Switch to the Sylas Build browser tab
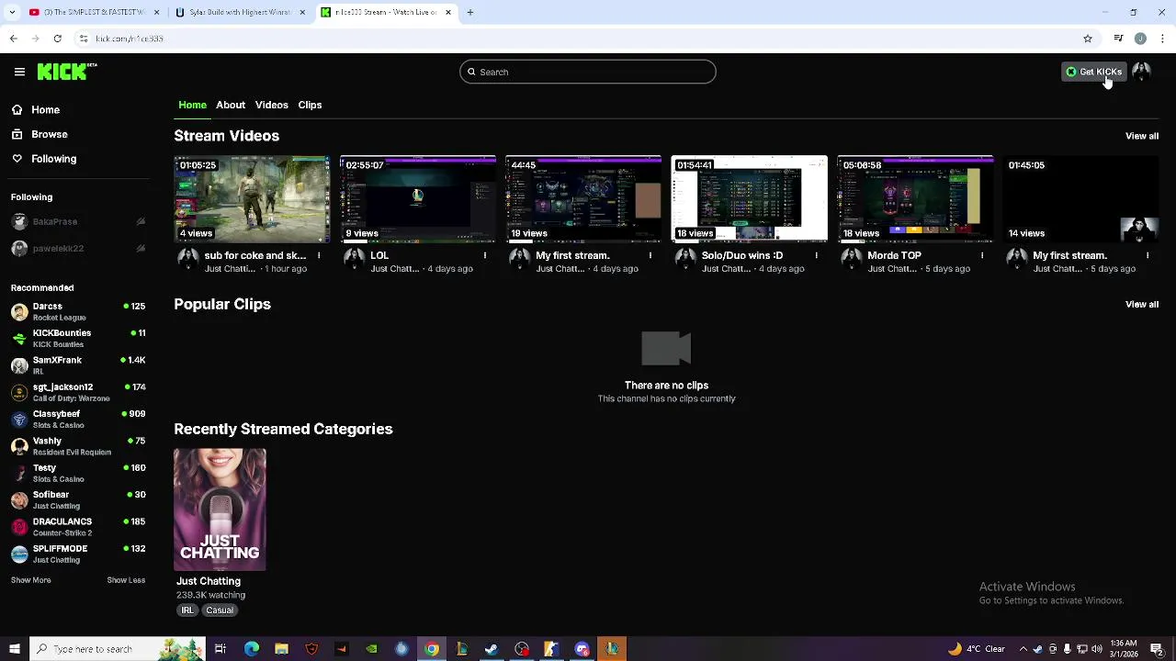The height and width of the screenshot is (661, 1176). pos(241,12)
